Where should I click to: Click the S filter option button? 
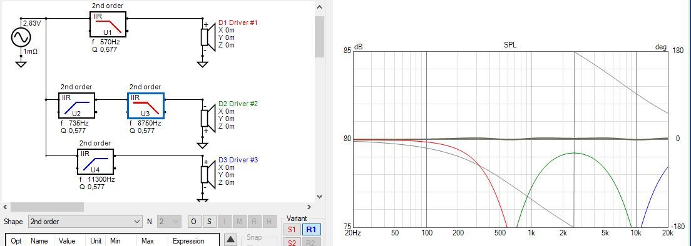209,222
